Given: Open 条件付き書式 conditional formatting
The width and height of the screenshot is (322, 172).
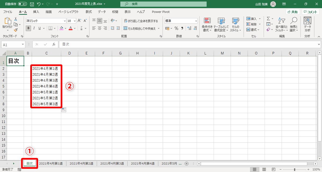Looking at the screenshot, I should click(207, 25).
